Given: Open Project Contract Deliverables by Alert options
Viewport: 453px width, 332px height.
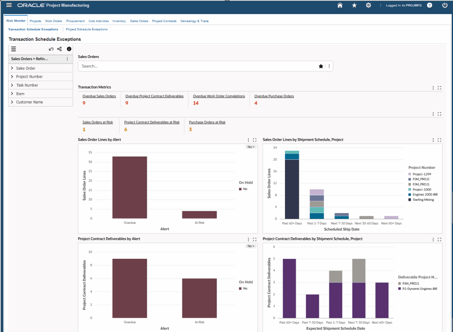Looking at the screenshot, I should coord(248,239).
